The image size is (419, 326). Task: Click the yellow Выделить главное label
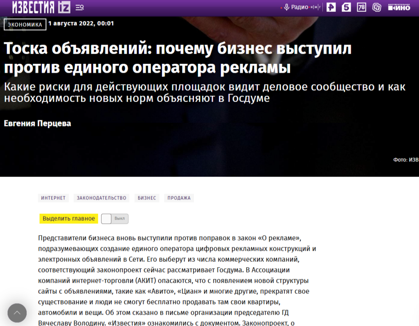tap(69, 219)
